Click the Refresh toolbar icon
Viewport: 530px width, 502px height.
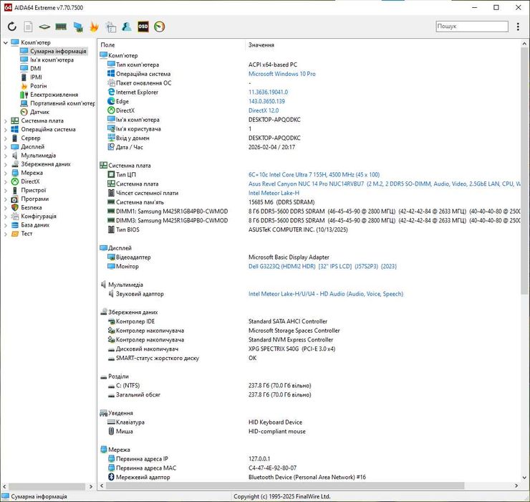click(12, 27)
